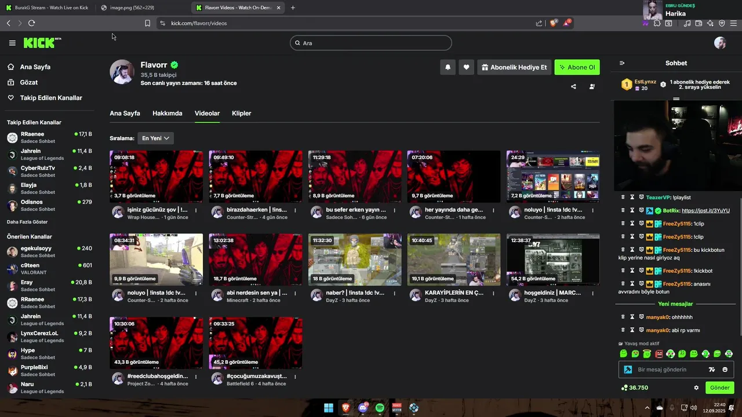This screenshot has width=742, height=417.
Task: Open Windows Start menu
Action: click(x=329, y=408)
